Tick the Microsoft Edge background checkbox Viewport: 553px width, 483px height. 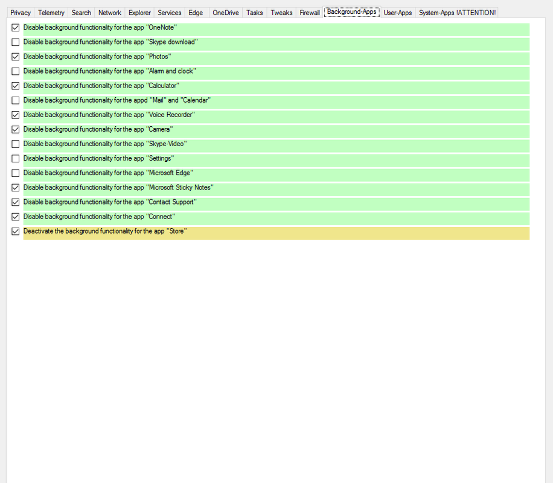[16, 173]
